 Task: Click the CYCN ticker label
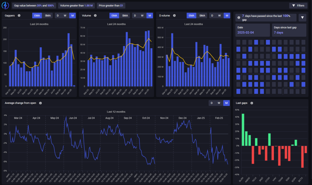(x=267, y=180)
